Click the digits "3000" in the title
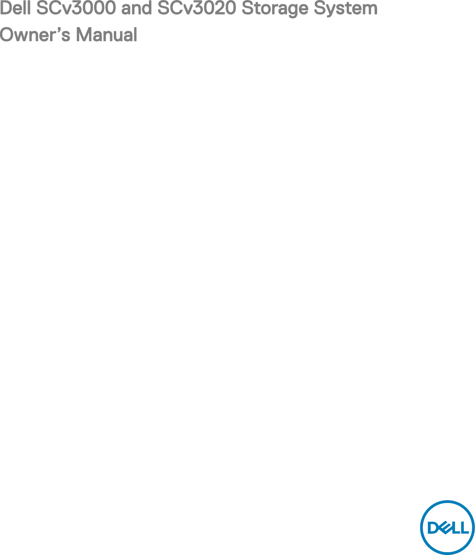475x555 pixels. [94, 8]
